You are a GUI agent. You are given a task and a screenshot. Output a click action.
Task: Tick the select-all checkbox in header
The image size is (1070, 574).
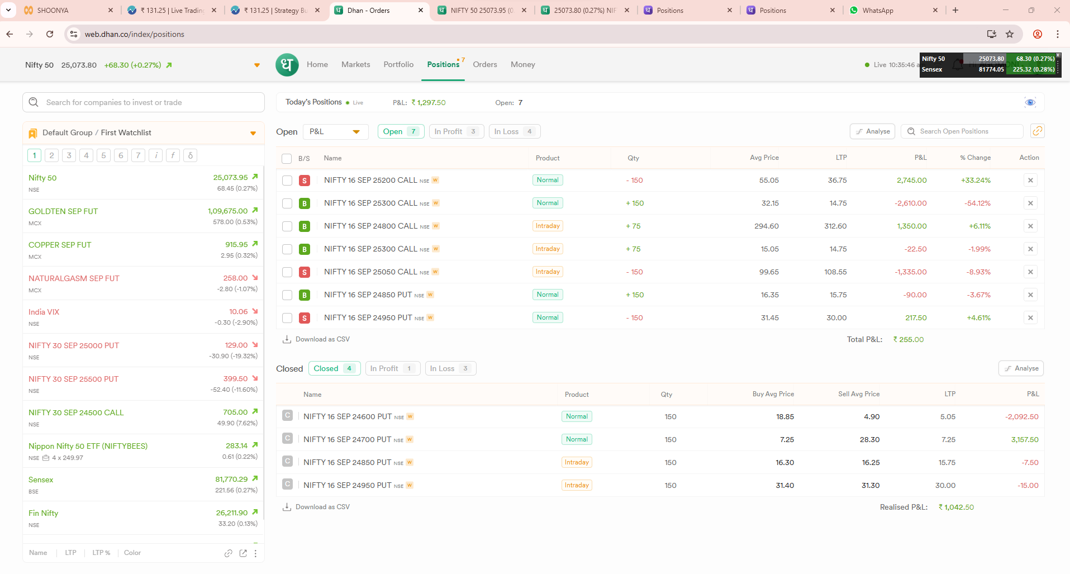pyautogui.click(x=287, y=158)
